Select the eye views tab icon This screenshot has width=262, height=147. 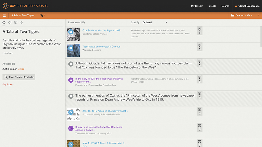pos(21,22)
